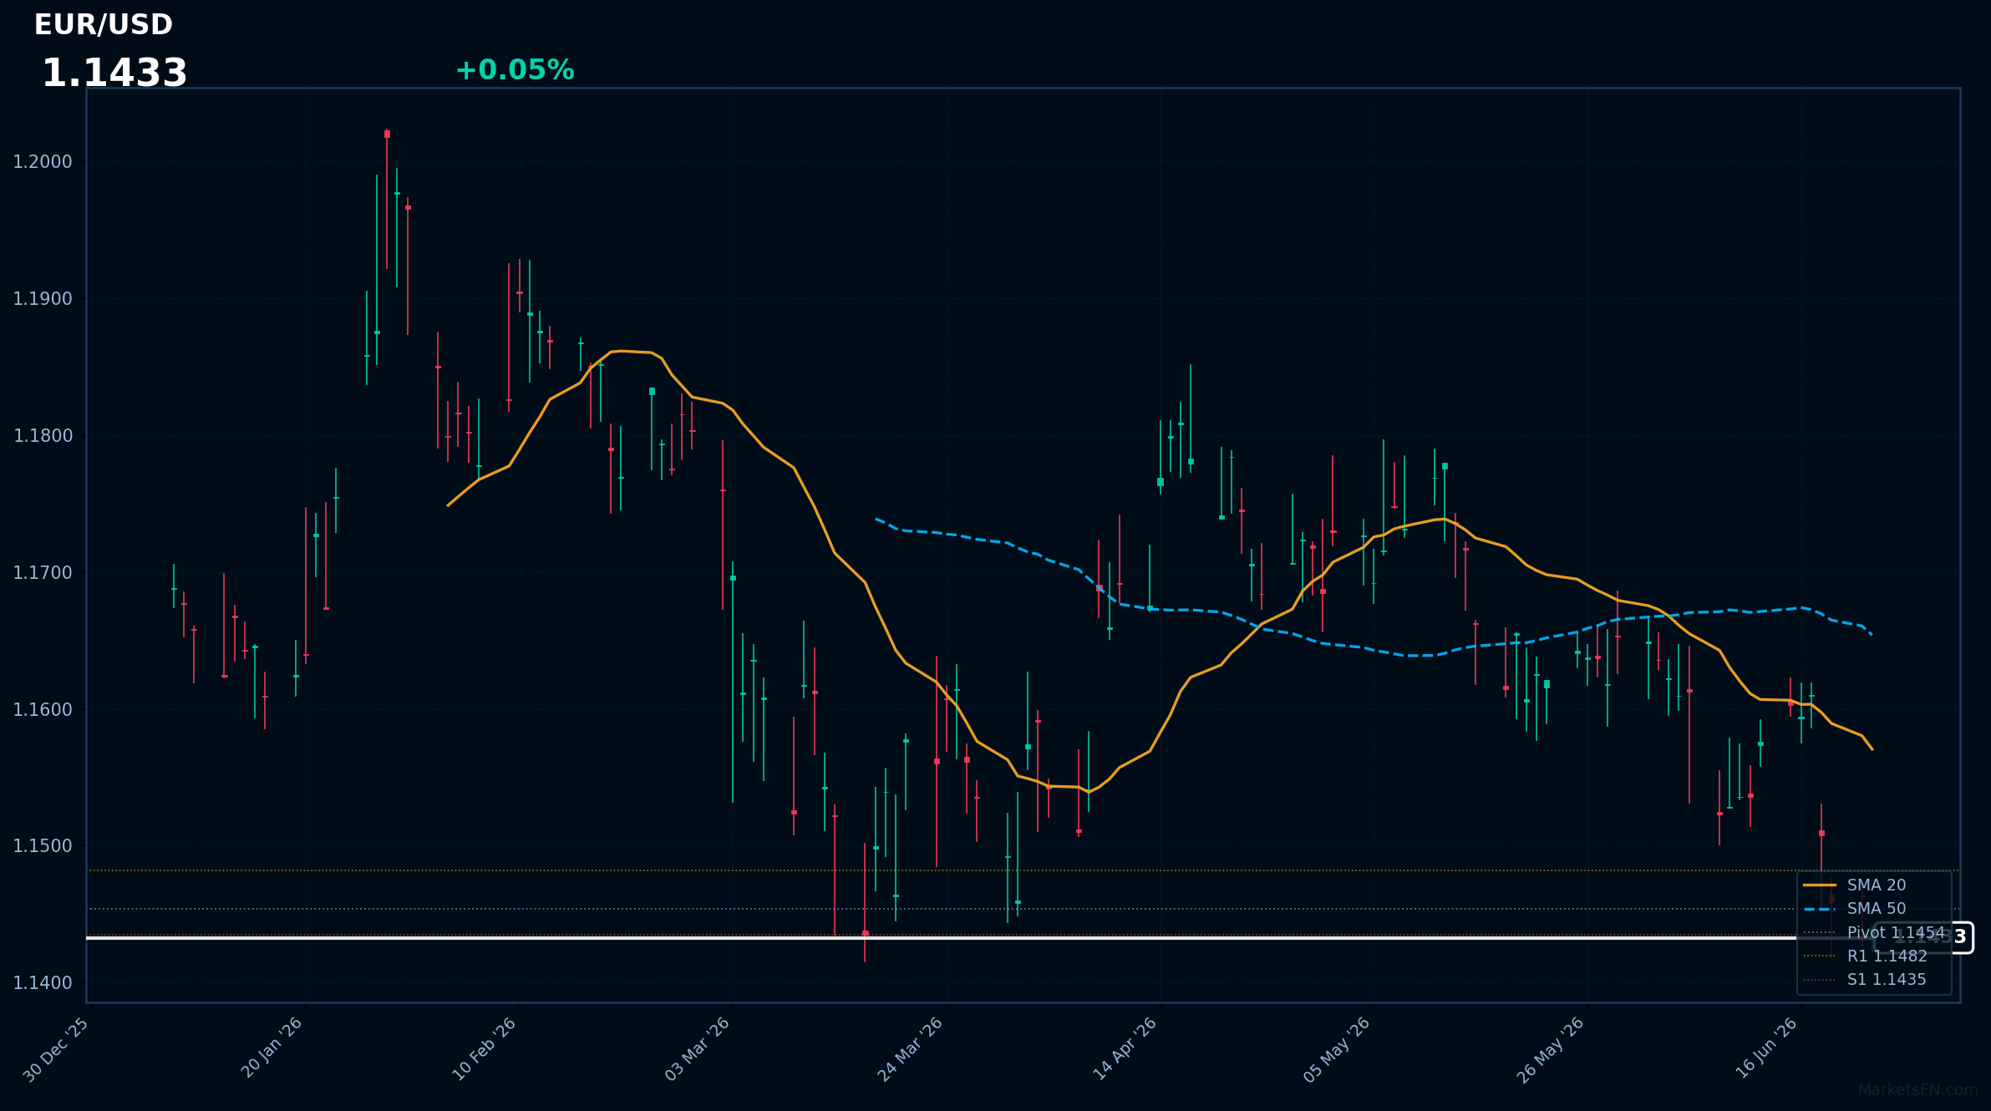Click the 20 Jan '26 date label

(x=272, y=1048)
